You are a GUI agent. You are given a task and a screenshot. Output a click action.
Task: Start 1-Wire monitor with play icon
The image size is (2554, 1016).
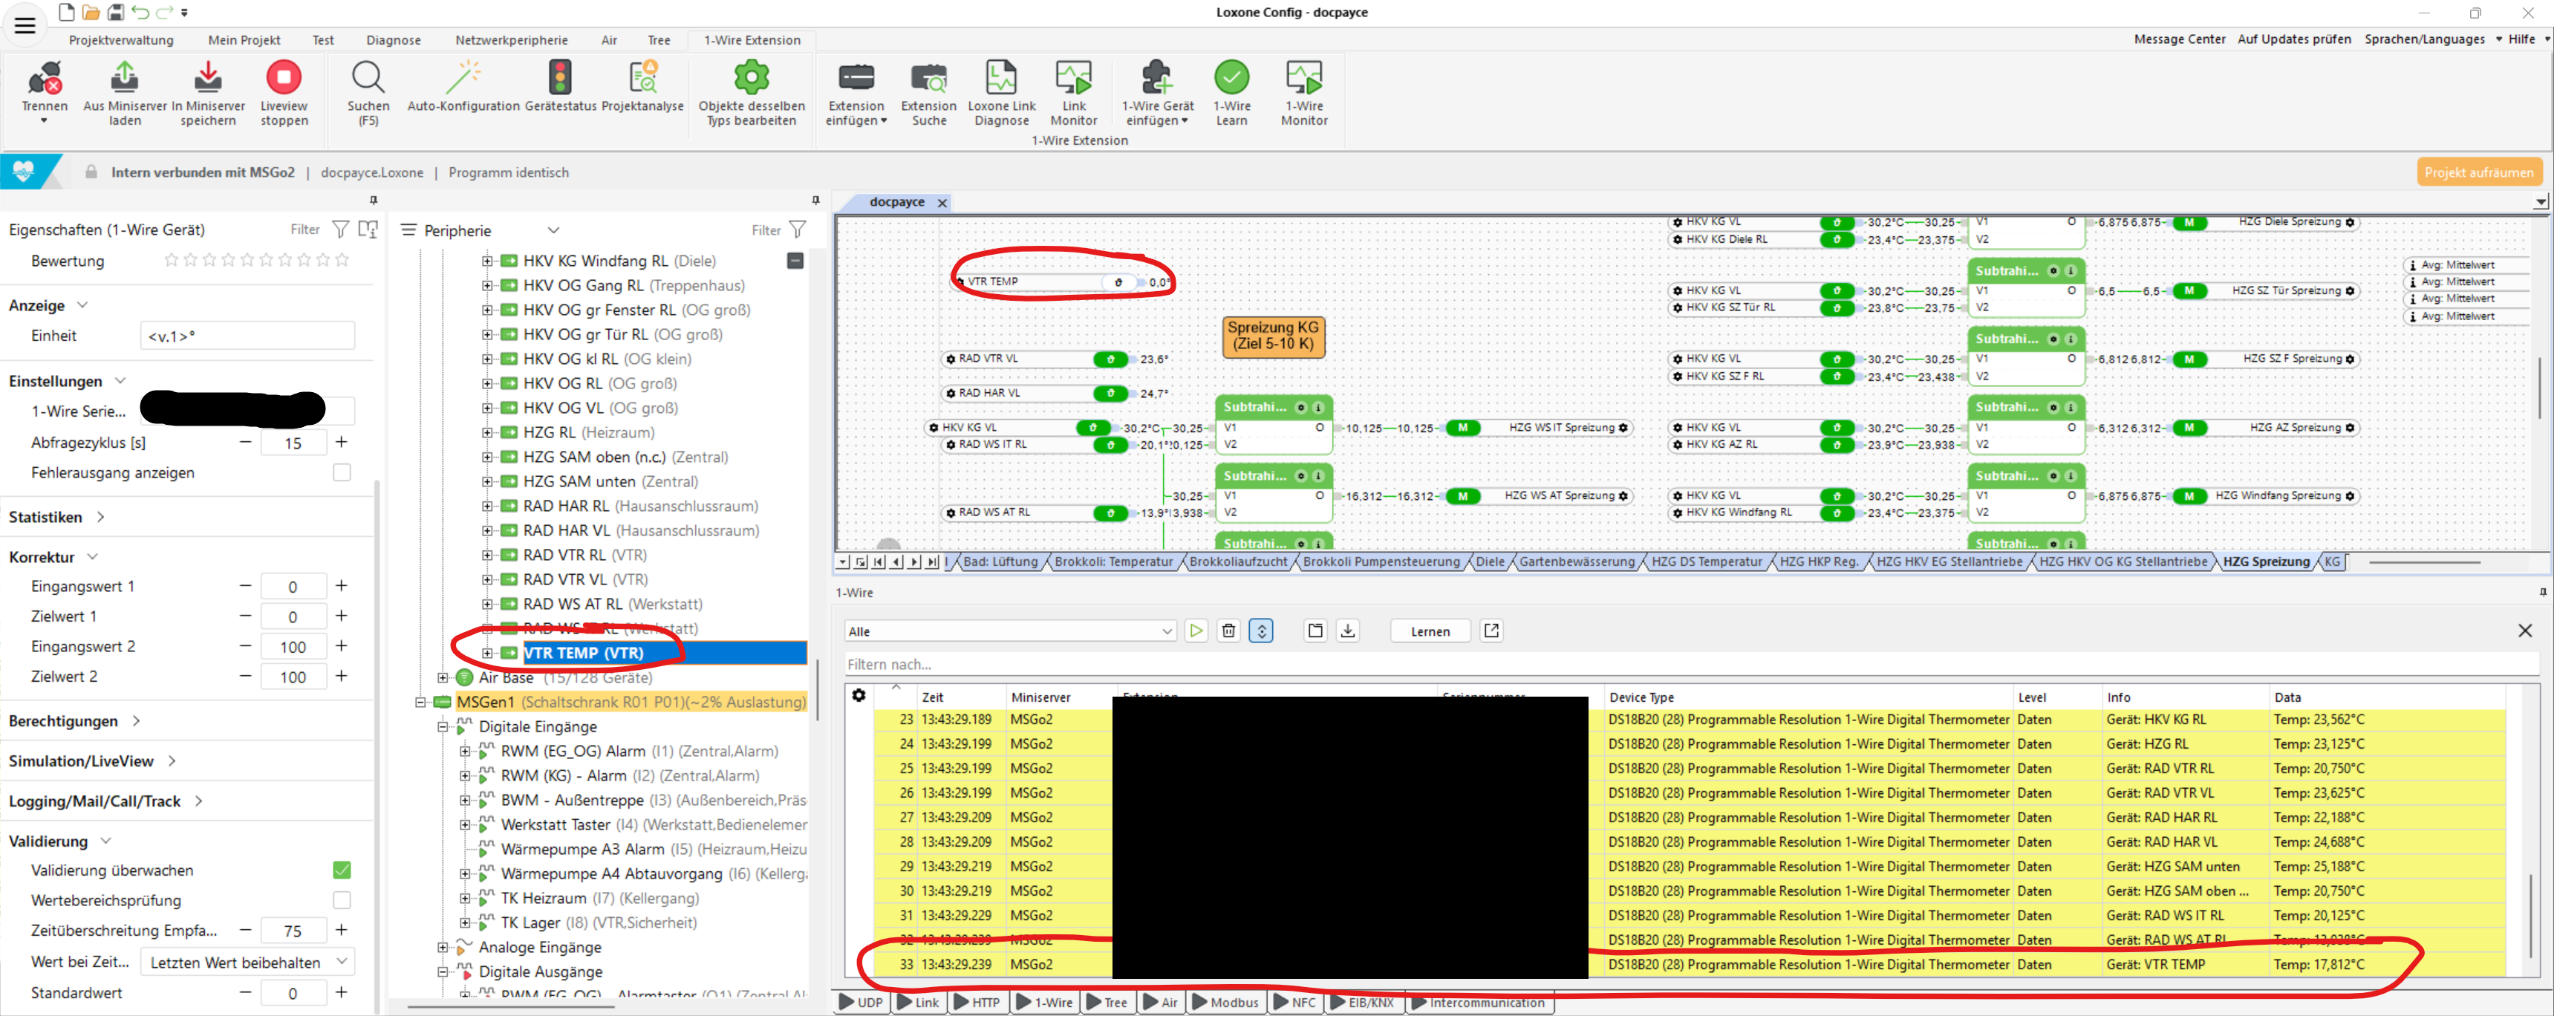click(x=1196, y=631)
